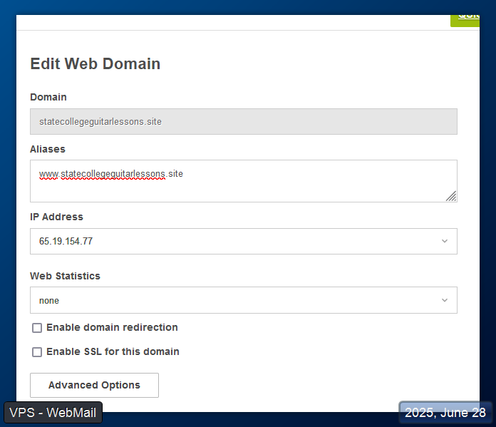Open the Web Statistics 'none' dropdown
The image size is (496, 427).
point(244,300)
